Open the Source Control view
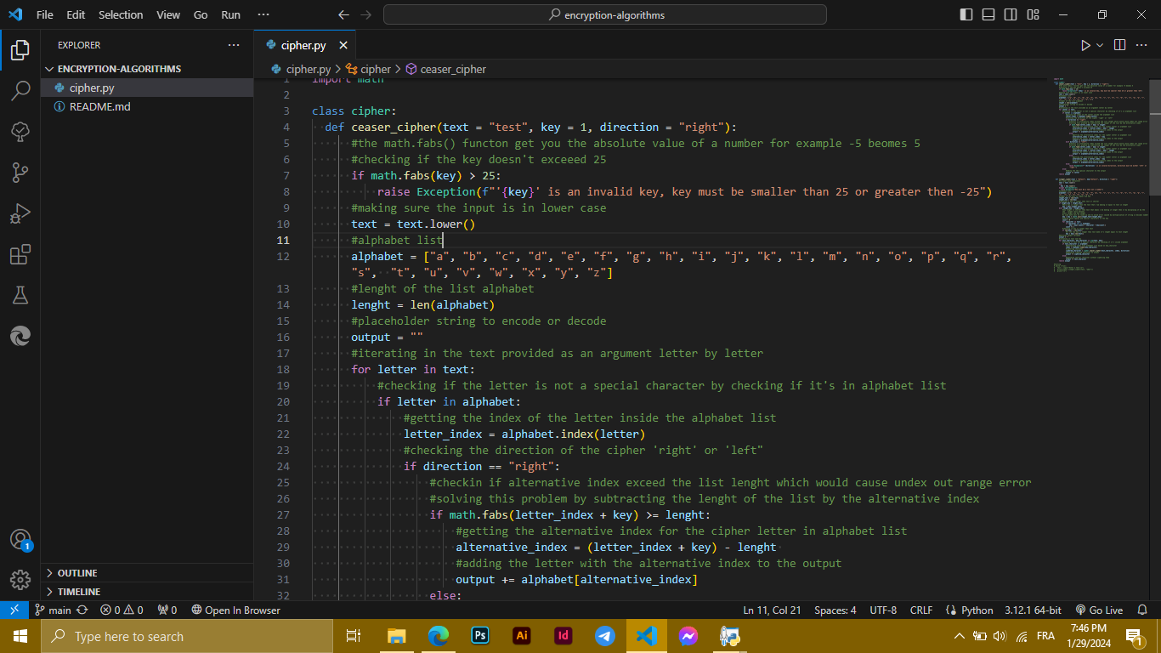Image resolution: width=1161 pixels, height=653 pixels. coord(20,173)
